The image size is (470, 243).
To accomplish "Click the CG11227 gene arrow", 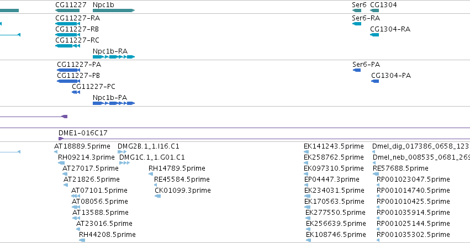I will [67, 10].
